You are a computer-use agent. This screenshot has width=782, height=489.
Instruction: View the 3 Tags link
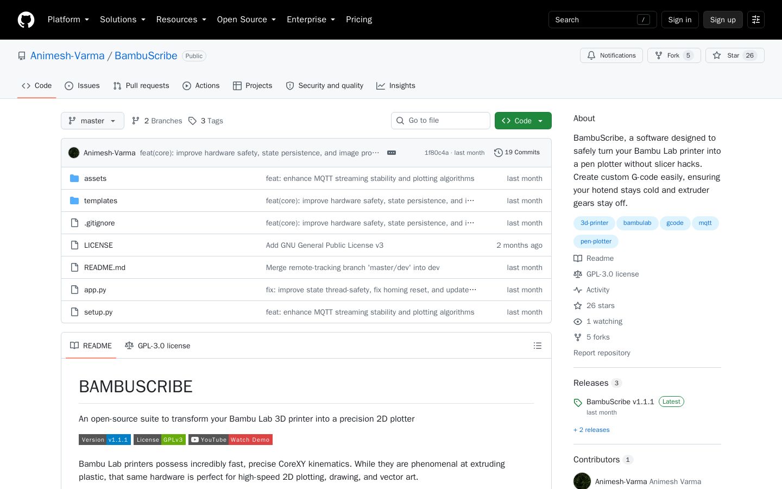206,121
